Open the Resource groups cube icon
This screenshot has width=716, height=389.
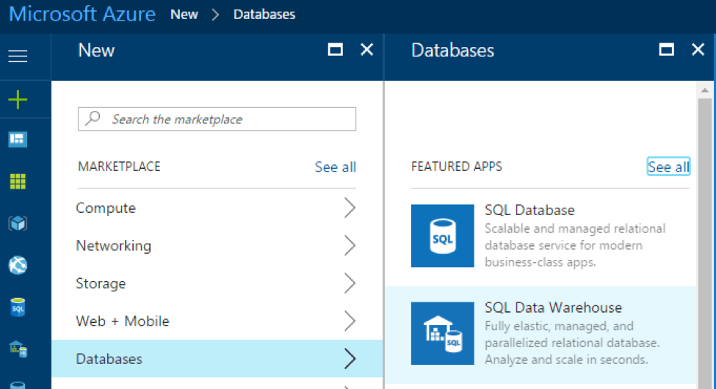[18, 223]
